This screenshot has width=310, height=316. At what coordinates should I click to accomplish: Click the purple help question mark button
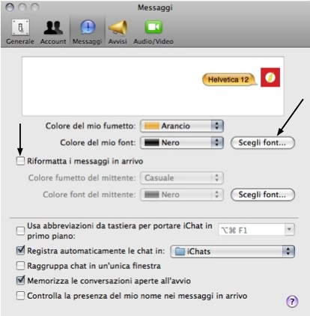pyautogui.click(x=292, y=301)
